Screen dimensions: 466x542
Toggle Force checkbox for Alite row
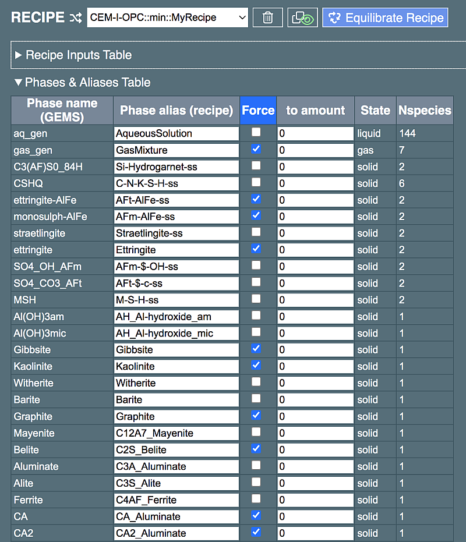click(x=256, y=483)
